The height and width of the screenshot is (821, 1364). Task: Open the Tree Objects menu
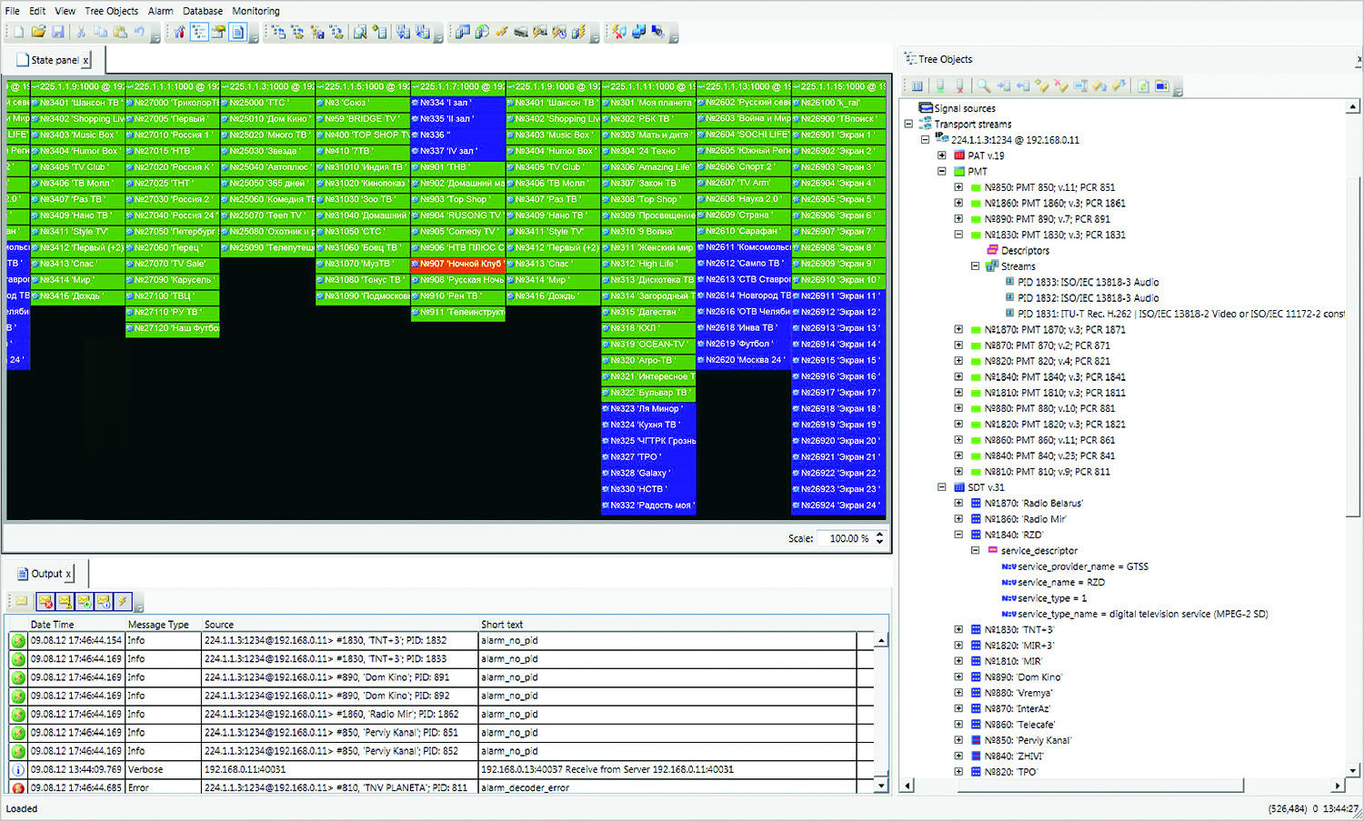pyautogui.click(x=112, y=11)
